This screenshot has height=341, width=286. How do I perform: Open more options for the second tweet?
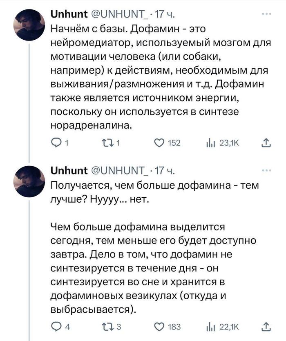point(266,171)
